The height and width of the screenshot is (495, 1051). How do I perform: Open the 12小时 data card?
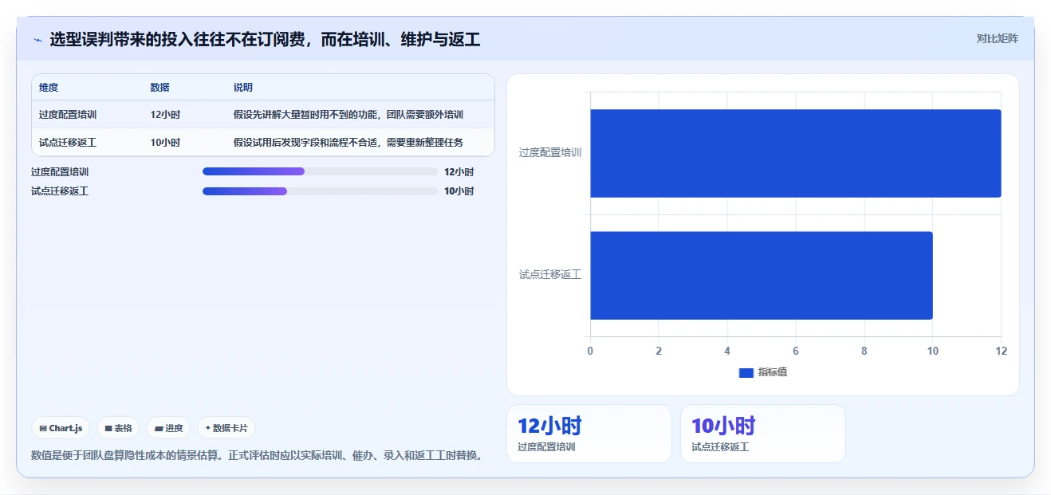588,434
